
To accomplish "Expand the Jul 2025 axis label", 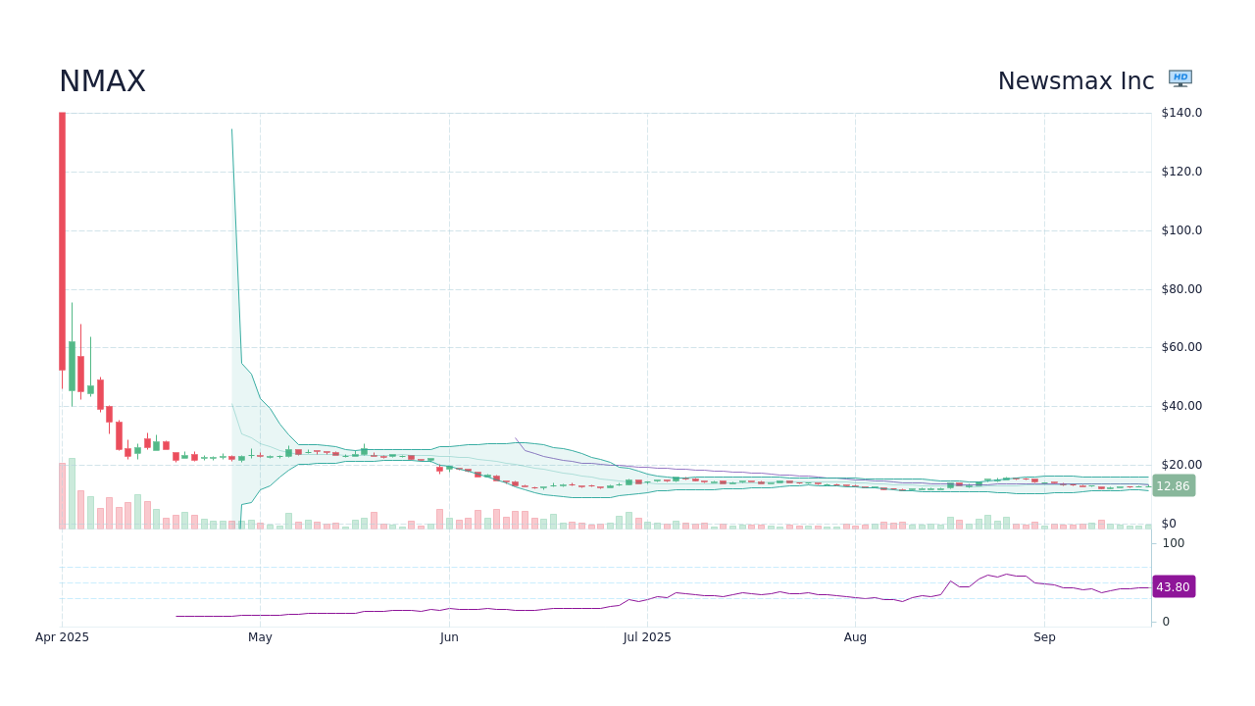I will [646, 636].
